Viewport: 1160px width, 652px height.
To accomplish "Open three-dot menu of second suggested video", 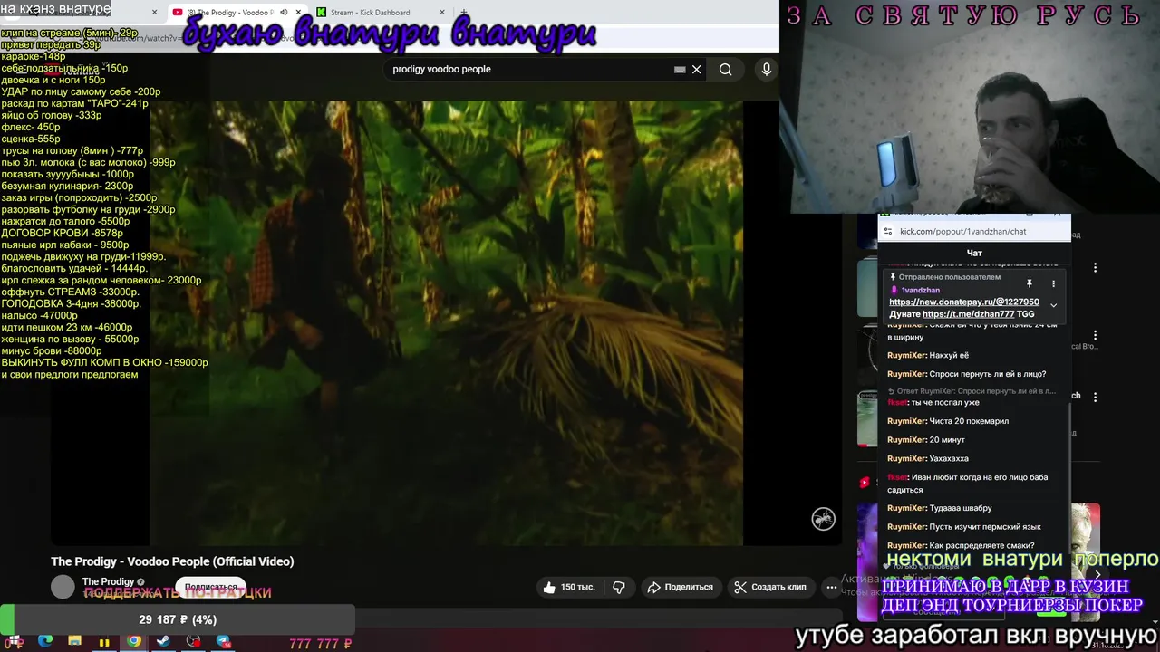I will point(1095,336).
